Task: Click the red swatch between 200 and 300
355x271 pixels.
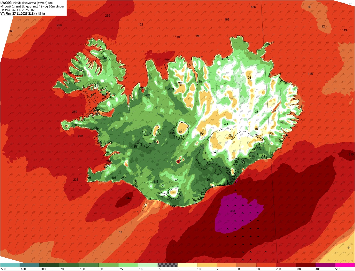Action: click(x=286, y=265)
